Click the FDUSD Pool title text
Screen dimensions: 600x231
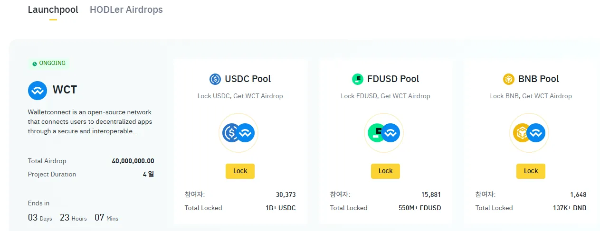(x=393, y=79)
